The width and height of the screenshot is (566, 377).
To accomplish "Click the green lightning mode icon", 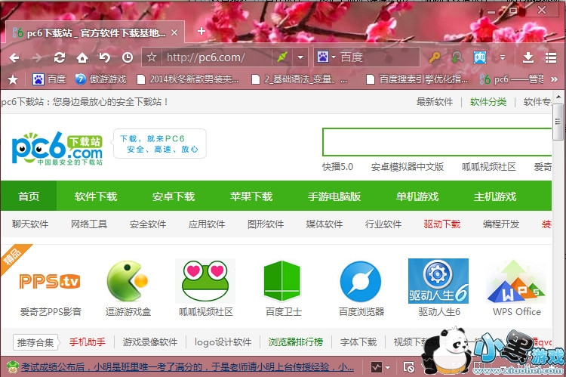I will (x=282, y=57).
